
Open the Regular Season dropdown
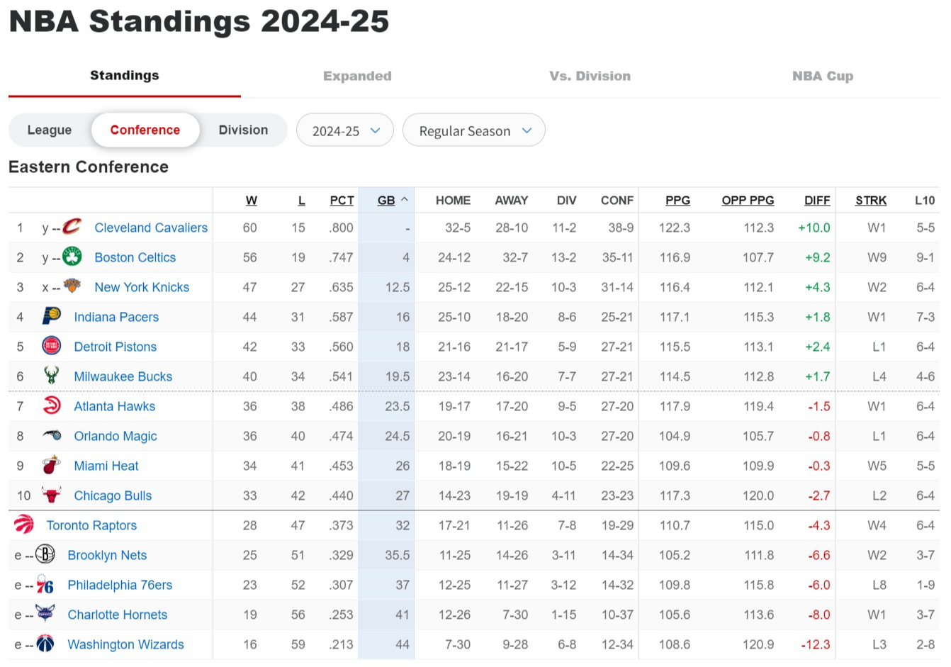click(474, 130)
